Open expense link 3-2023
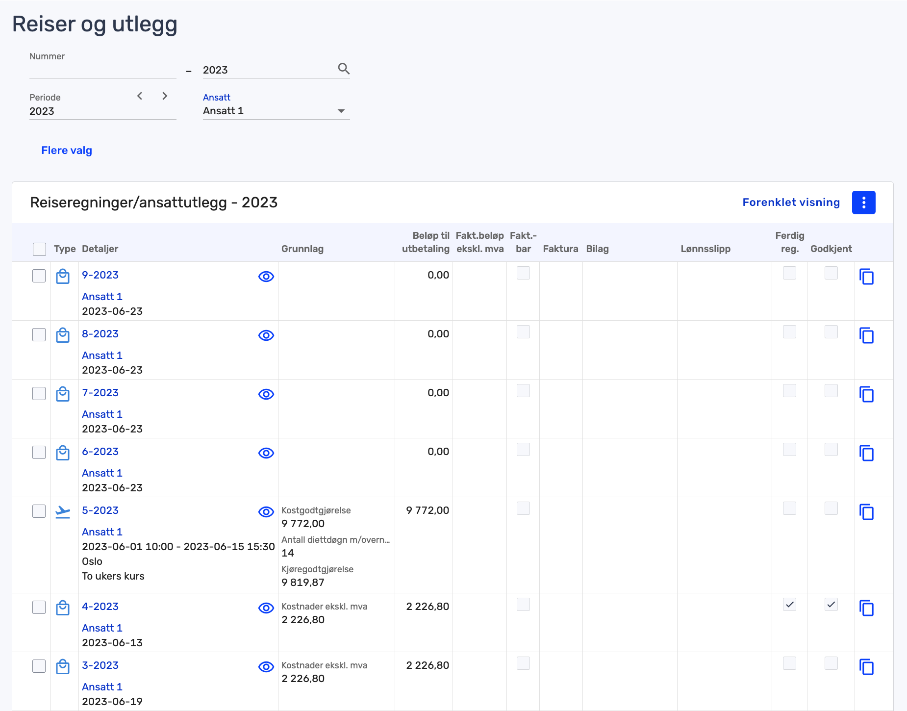Viewport: 907px width, 711px height. tap(100, 665)
